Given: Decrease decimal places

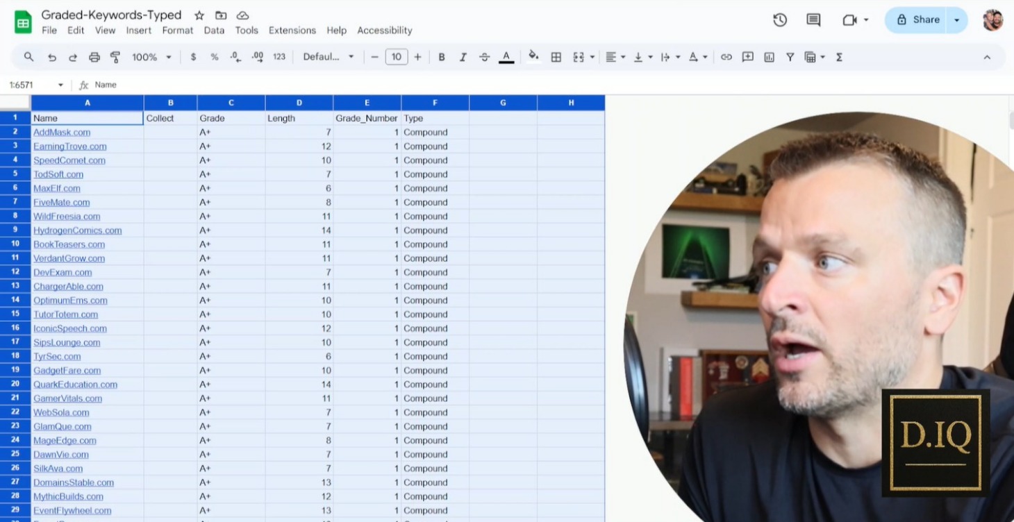Looking at the screenshot, I should [235, 58].
